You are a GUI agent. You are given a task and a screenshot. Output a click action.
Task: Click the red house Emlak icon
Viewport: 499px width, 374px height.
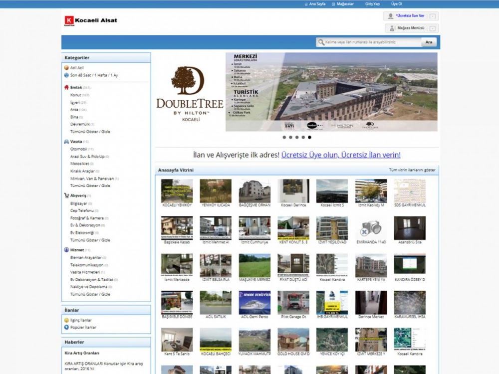point(66,87)
